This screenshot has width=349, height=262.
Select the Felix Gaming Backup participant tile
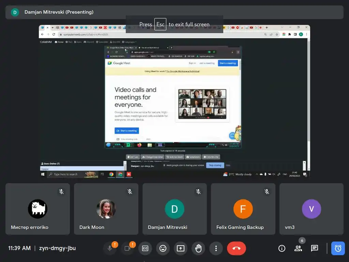[x=243, y=209]
